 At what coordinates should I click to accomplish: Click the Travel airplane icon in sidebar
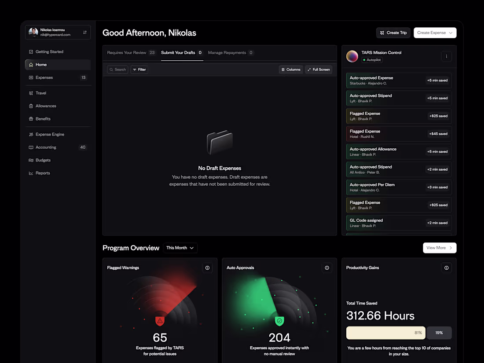click(31, 93)
